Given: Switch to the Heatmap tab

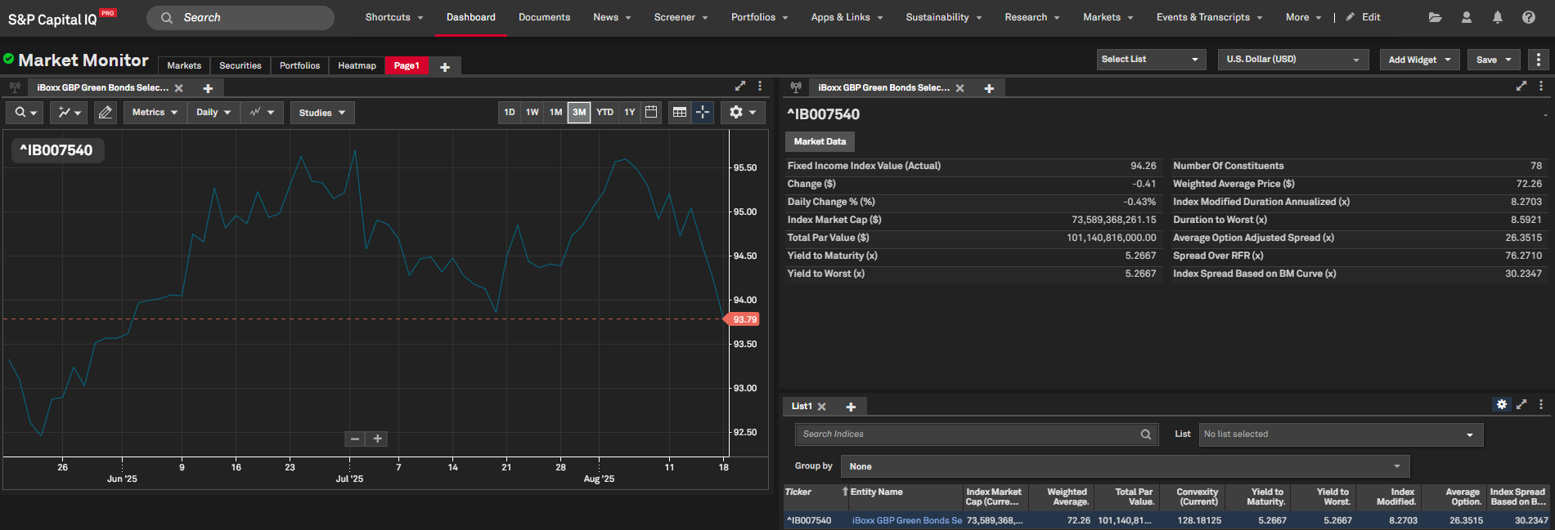Looking at the screenshot, I should tap(357, 66).
